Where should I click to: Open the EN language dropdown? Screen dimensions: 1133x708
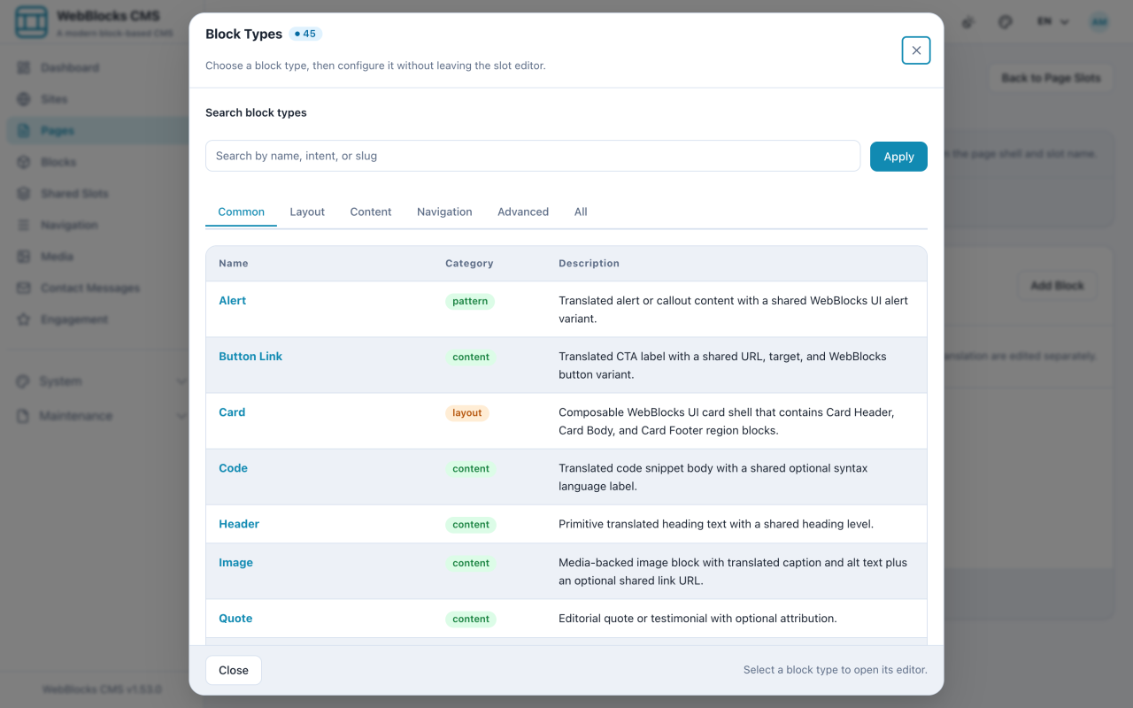click(x=1053, y=22)
